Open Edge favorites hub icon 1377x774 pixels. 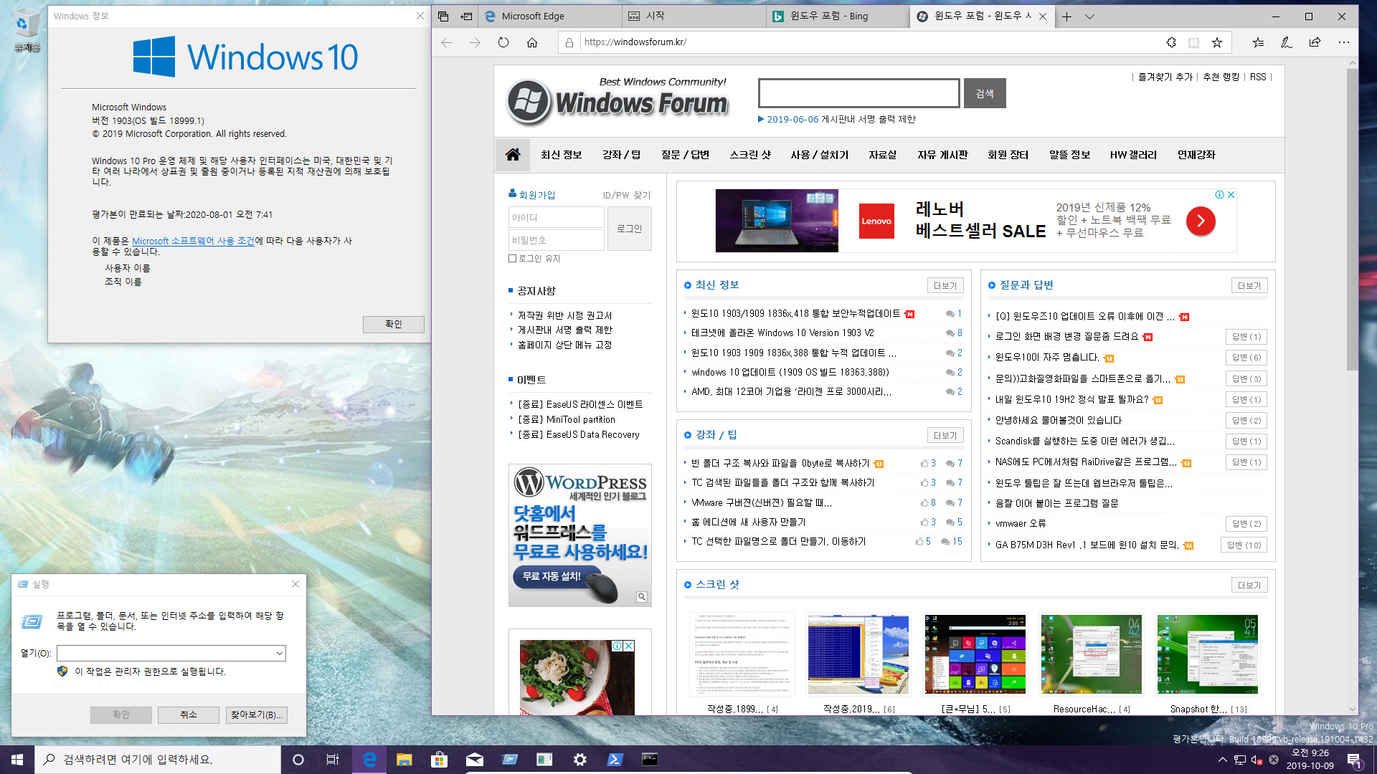point(1258,42)
